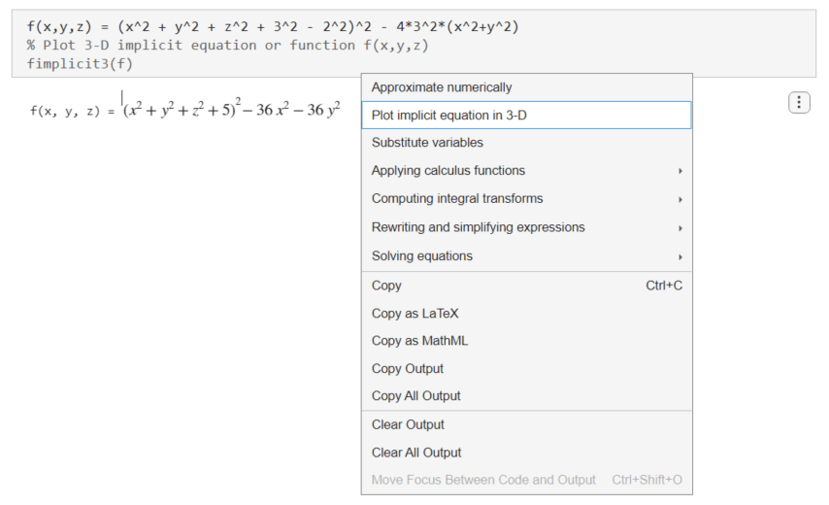Image resolution: width=829 pixels, height=505 pixels.
Task: Choose Copy as MathML
Action: pyautogui.click(x=419, y=341)
